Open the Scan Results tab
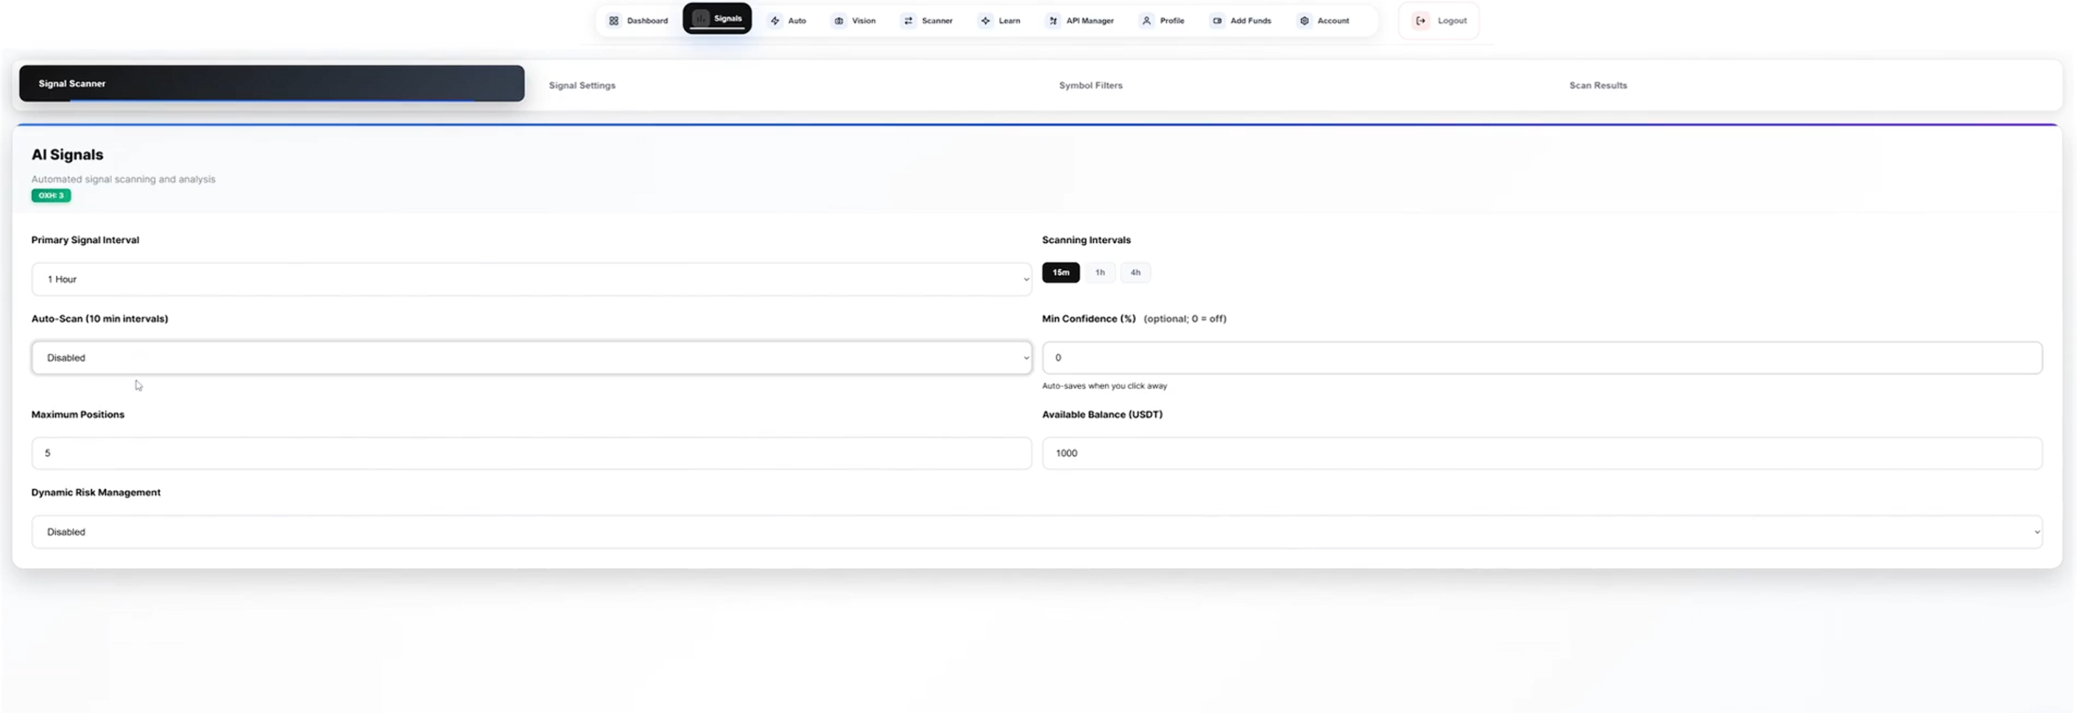Viewport: 2077px width, 713px height. point(1597,85)
